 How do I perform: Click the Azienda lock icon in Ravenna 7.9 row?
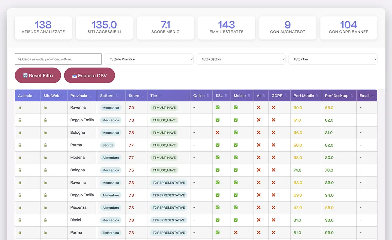click(x=20, y=107)
